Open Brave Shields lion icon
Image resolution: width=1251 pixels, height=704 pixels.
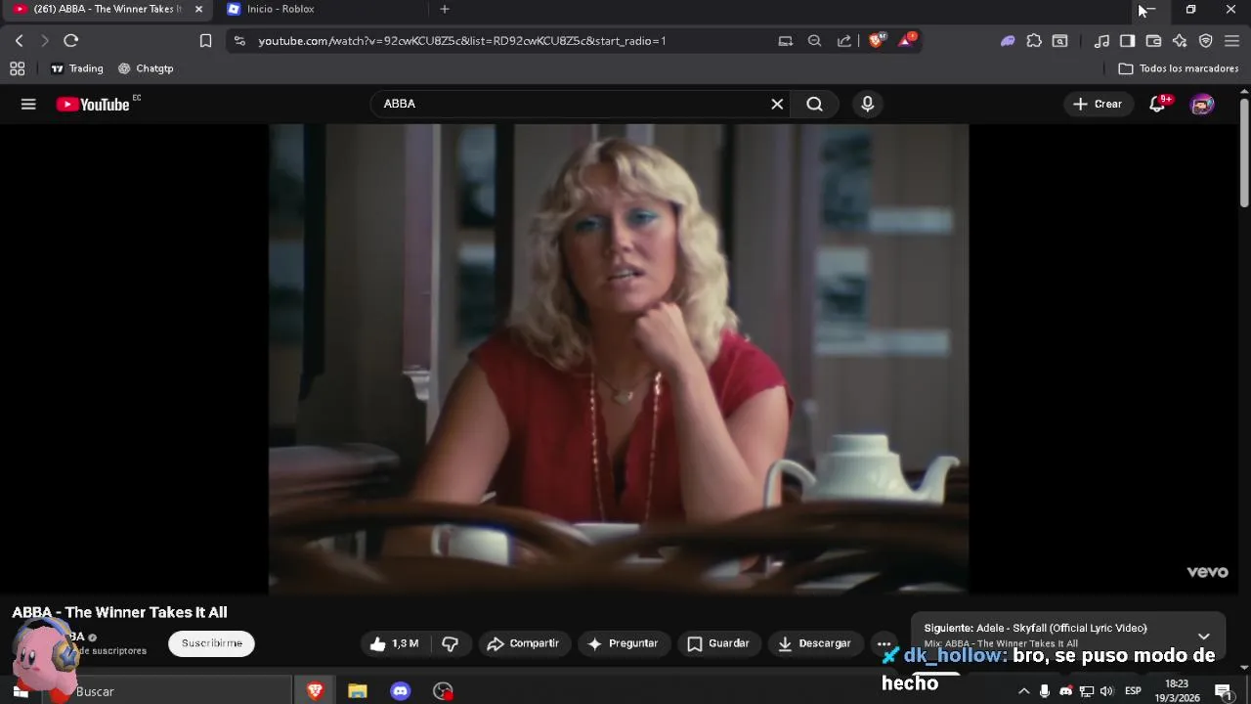(876, 40)
